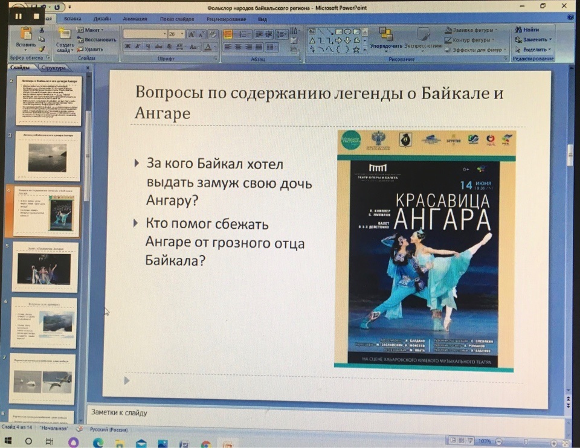
Task: Click the Create Slide (Создать слайд) icon
Action: point(65,34)
